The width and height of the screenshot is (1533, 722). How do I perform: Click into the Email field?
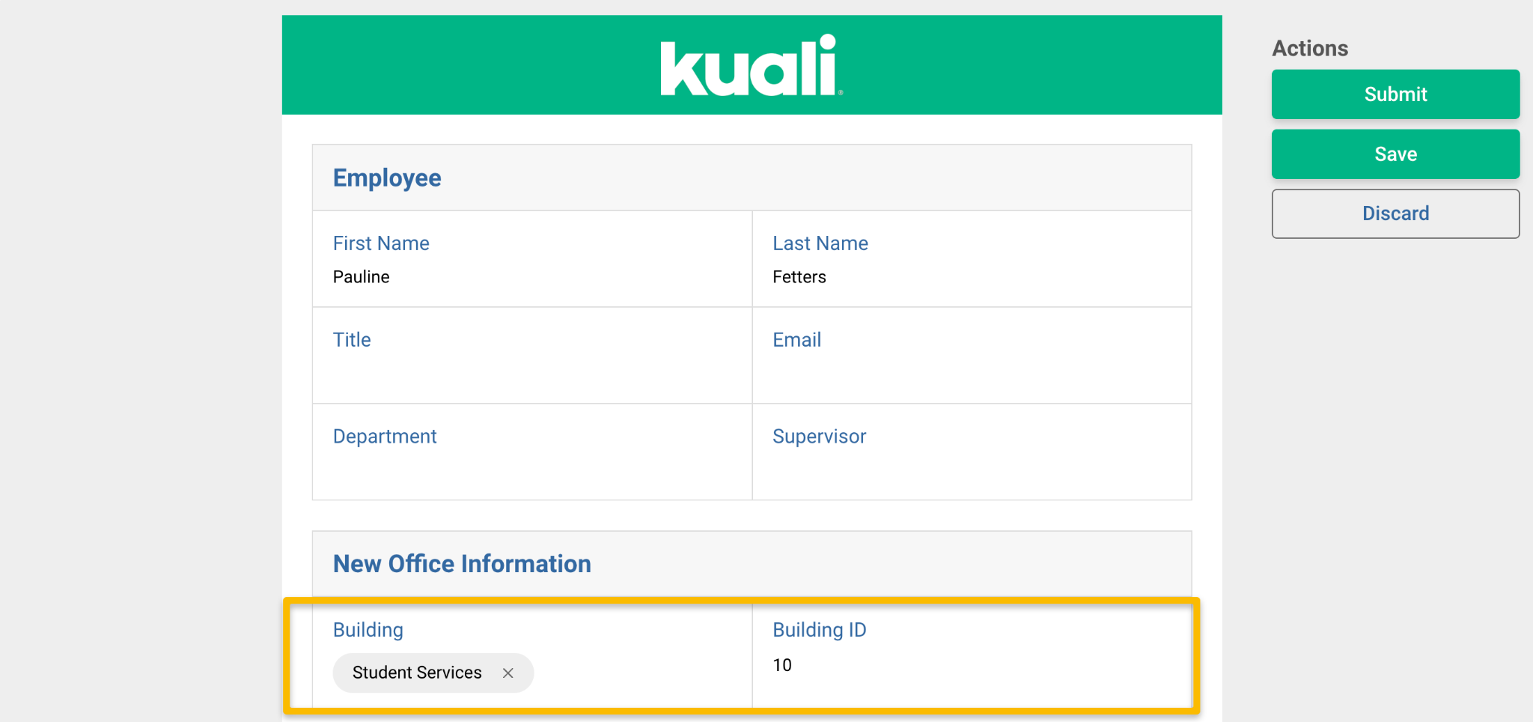point(971,371)
